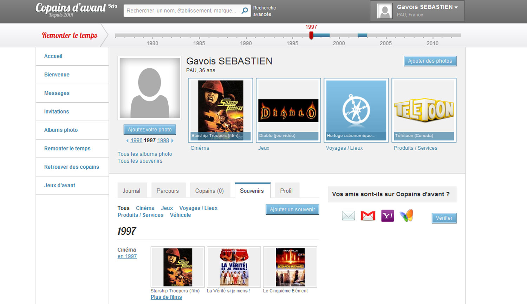Click the Yahoo mail import icon
Viewport: 527px width, 304px height.
point(387,216)
